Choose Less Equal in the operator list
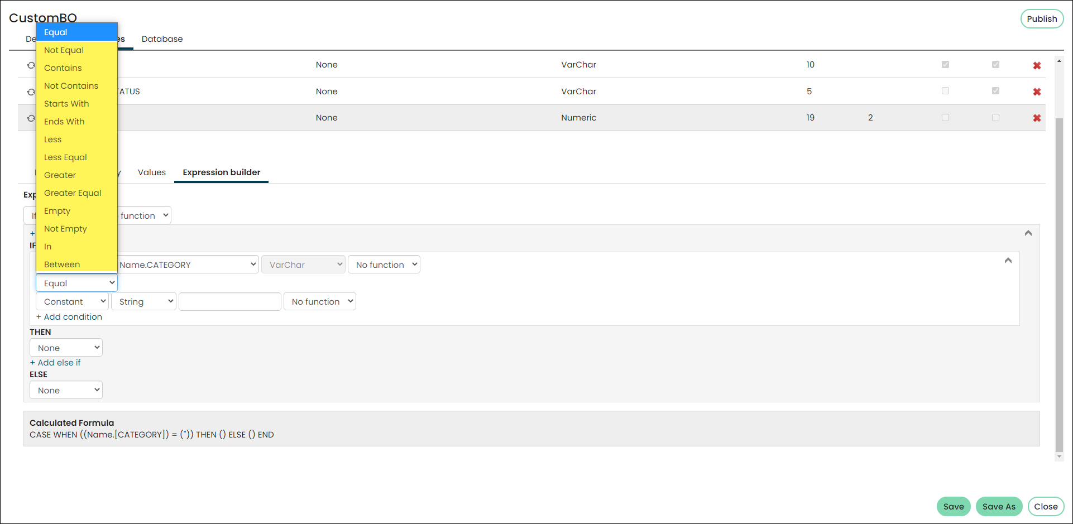1073x524 pixels. pyautogui.click(x=76, y=157)
